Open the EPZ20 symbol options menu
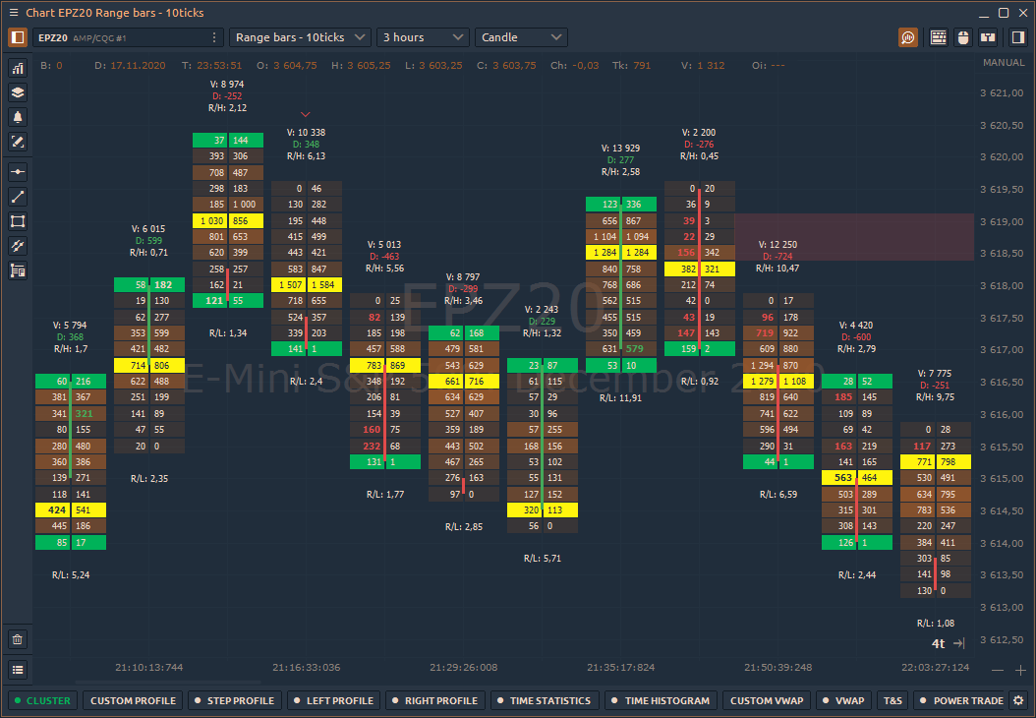This screenshot has height=718, width=1036. pyautogui.click(x=215, y=37)
